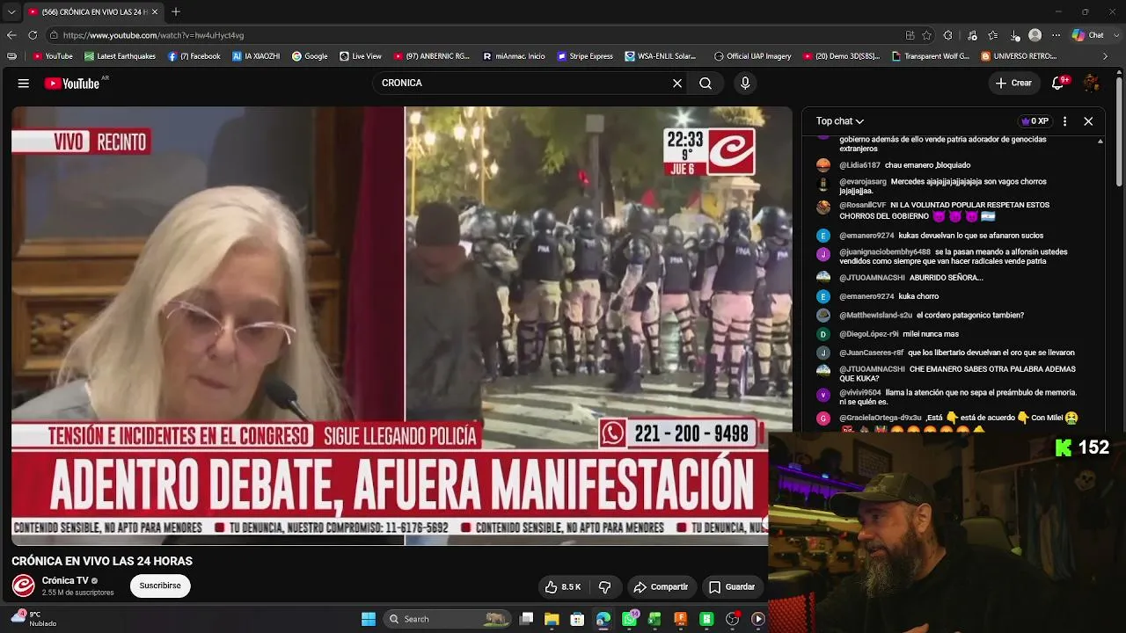Screen dimensions: 1126x633
Task: Click the Windows taskbar Search box
Action: click(447, 619)
